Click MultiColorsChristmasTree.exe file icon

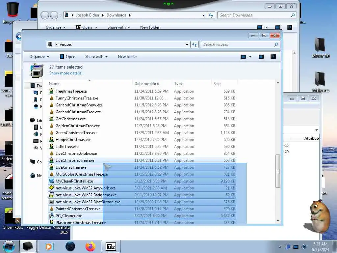51,174
